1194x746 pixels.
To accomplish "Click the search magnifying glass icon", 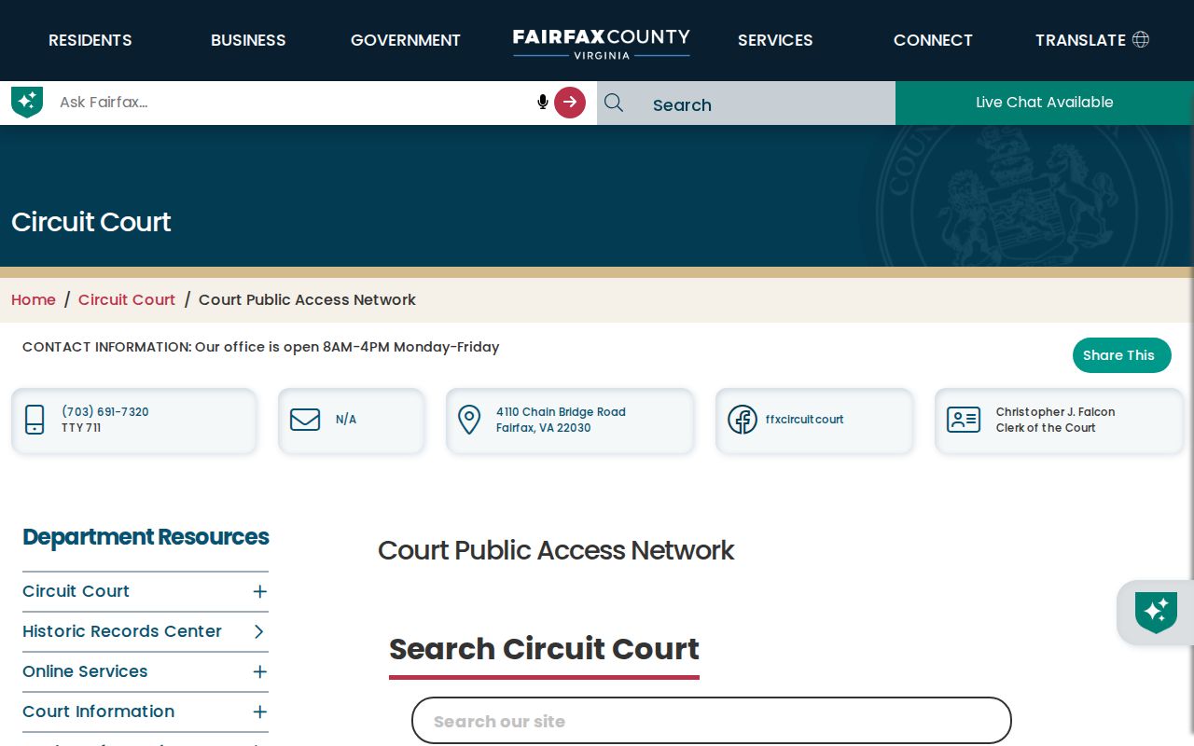I will 614,103.
